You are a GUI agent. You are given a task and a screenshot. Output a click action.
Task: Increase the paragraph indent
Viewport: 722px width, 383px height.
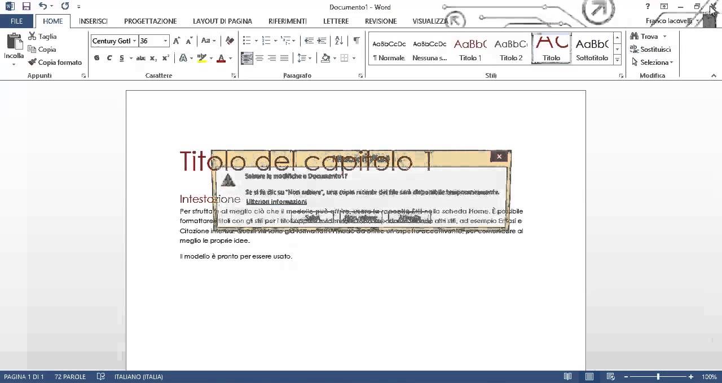322,41
